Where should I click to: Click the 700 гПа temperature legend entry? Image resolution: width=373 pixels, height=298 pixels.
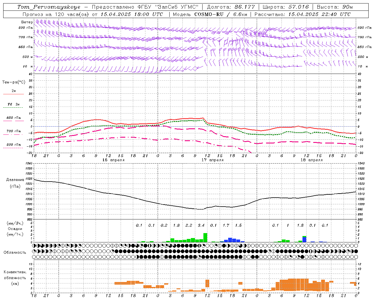(14, 131)
